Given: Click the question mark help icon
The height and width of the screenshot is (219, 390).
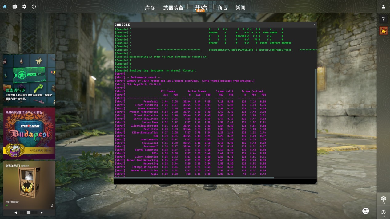Looking at the screenshot, I should point(383,19).
